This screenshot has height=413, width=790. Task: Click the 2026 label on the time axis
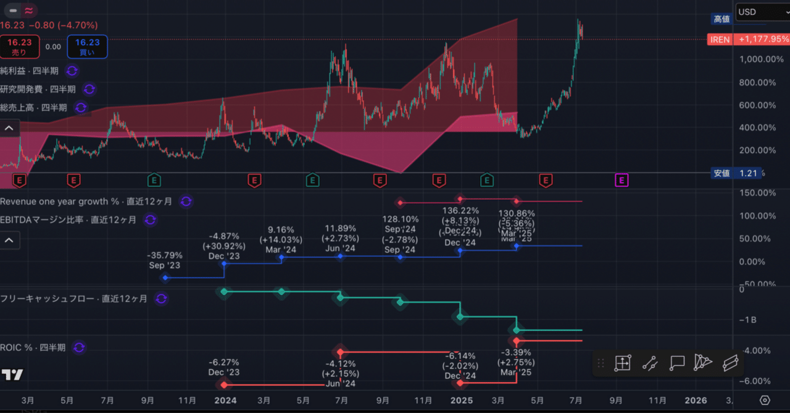696,400
